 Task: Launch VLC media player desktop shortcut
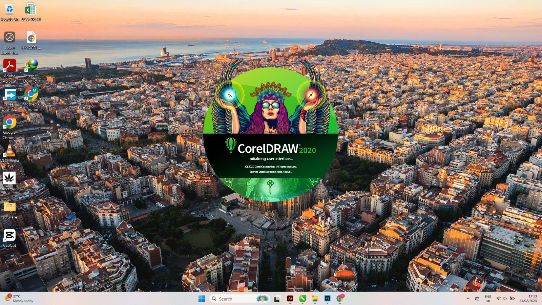9,149
